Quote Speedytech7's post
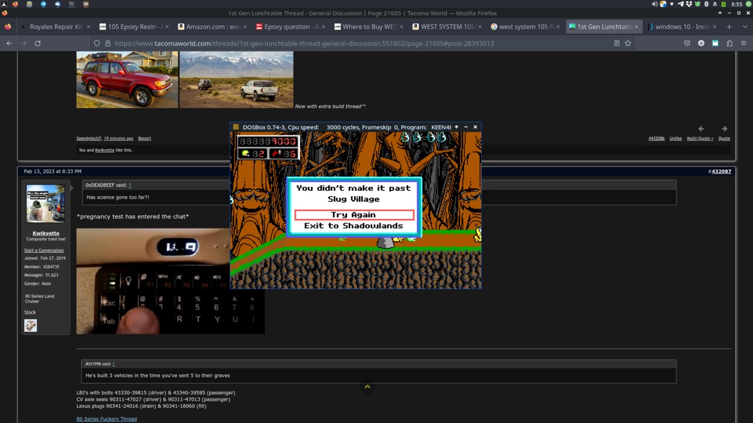 point(724,139)
